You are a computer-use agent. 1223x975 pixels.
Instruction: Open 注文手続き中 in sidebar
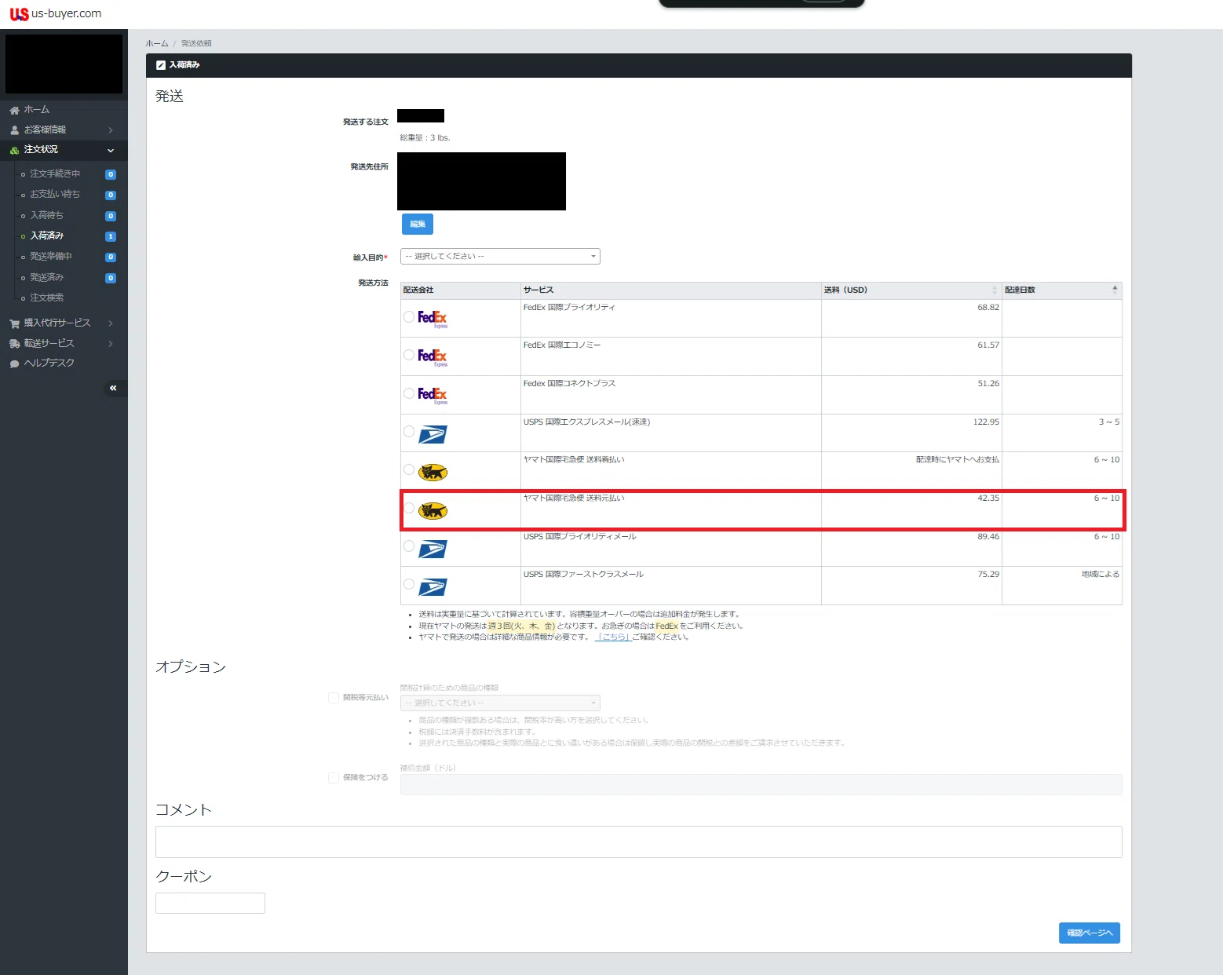55,173
